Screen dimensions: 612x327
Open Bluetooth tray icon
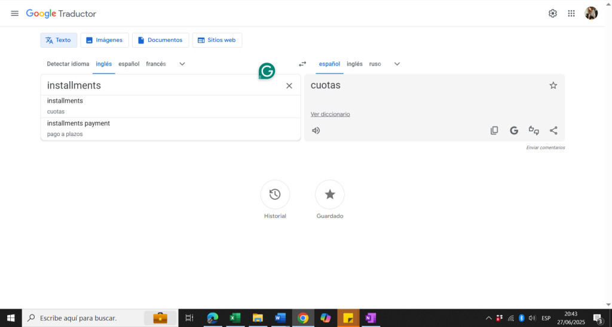pos(521,318)
